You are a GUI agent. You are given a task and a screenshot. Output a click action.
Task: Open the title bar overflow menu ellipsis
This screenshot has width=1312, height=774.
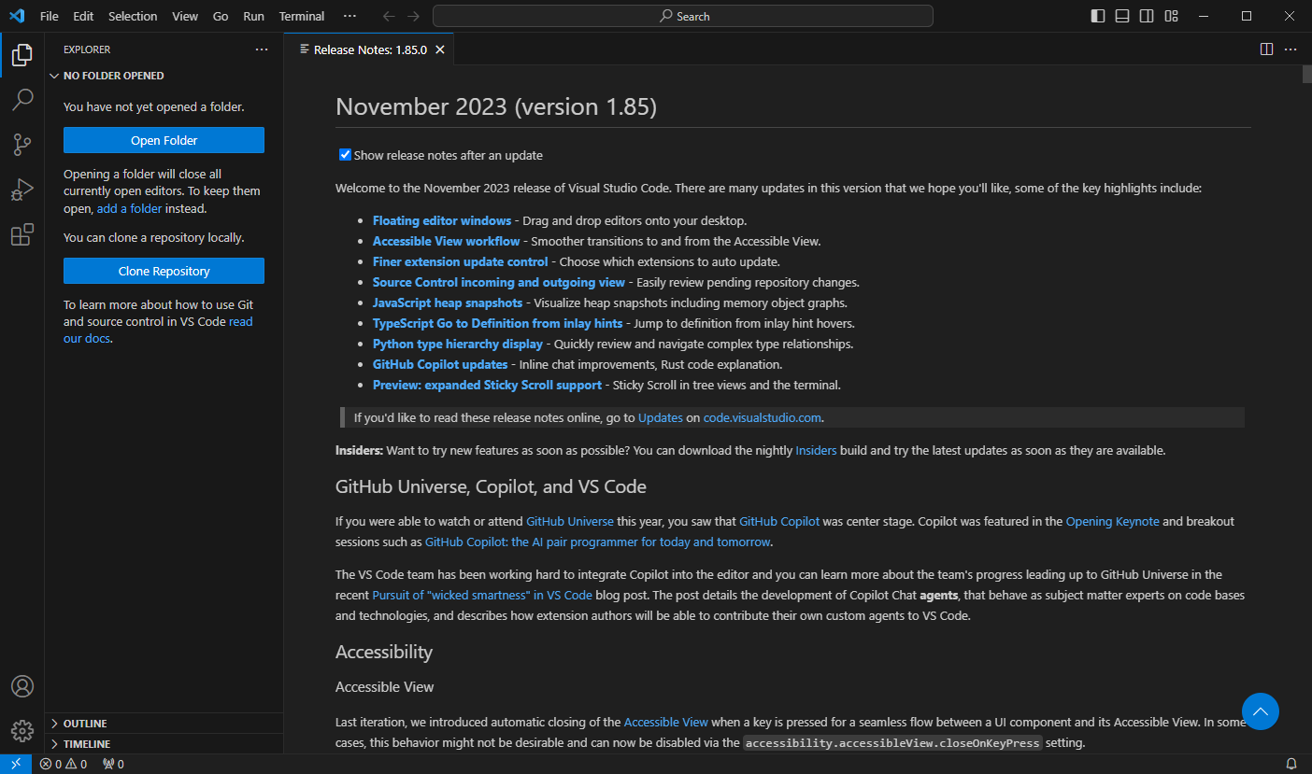coord(349,16)
